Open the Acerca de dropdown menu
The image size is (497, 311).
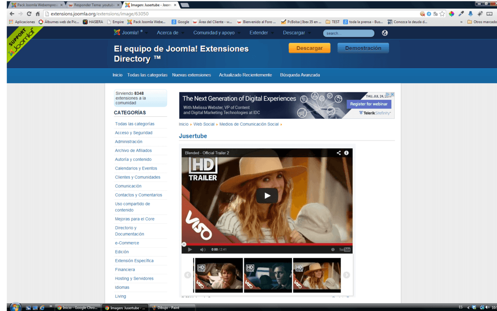170,33
